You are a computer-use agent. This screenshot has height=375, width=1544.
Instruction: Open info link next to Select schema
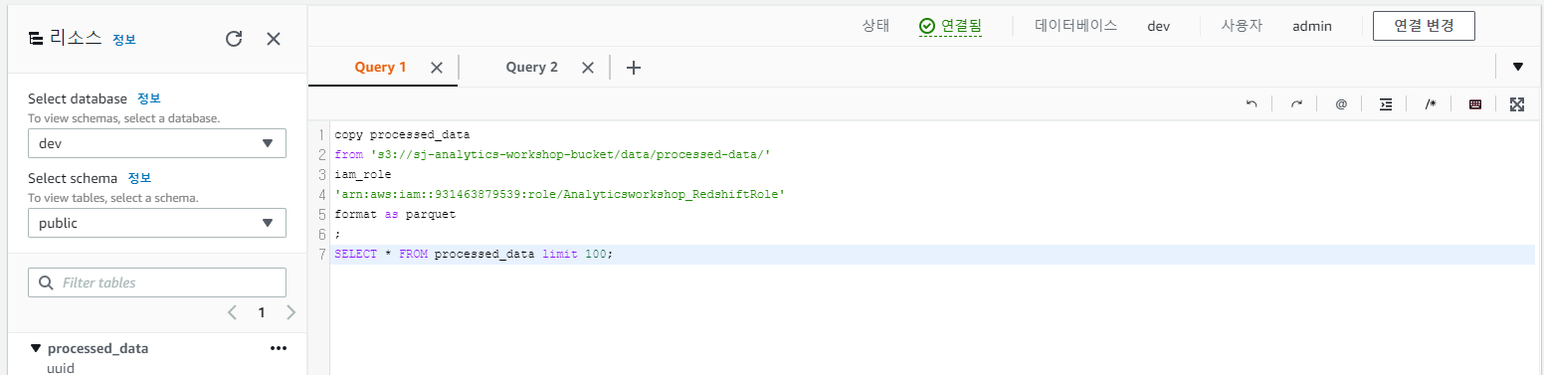(139, 178)
